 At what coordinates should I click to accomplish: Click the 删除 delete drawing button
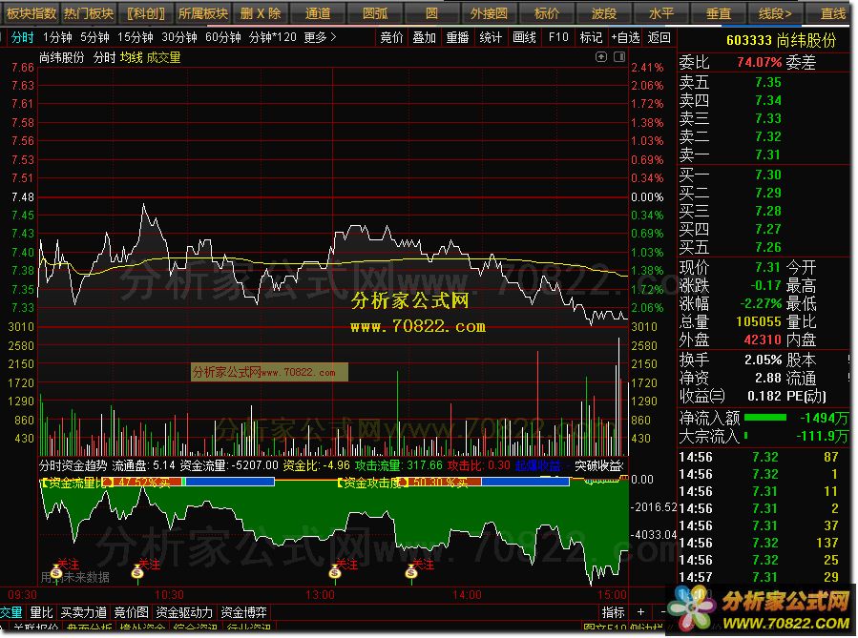click(x=261, y=13)
